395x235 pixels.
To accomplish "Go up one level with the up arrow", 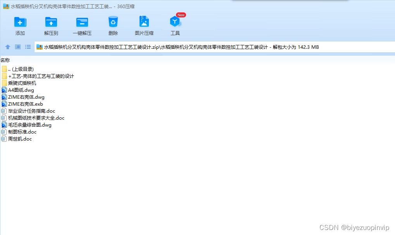I will [x=7, y=47].
